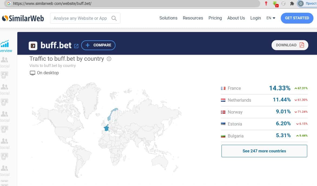Viewport: 317px width, 186px height.
Task: Click See 247 more countries button
Action: click(264, 151)
